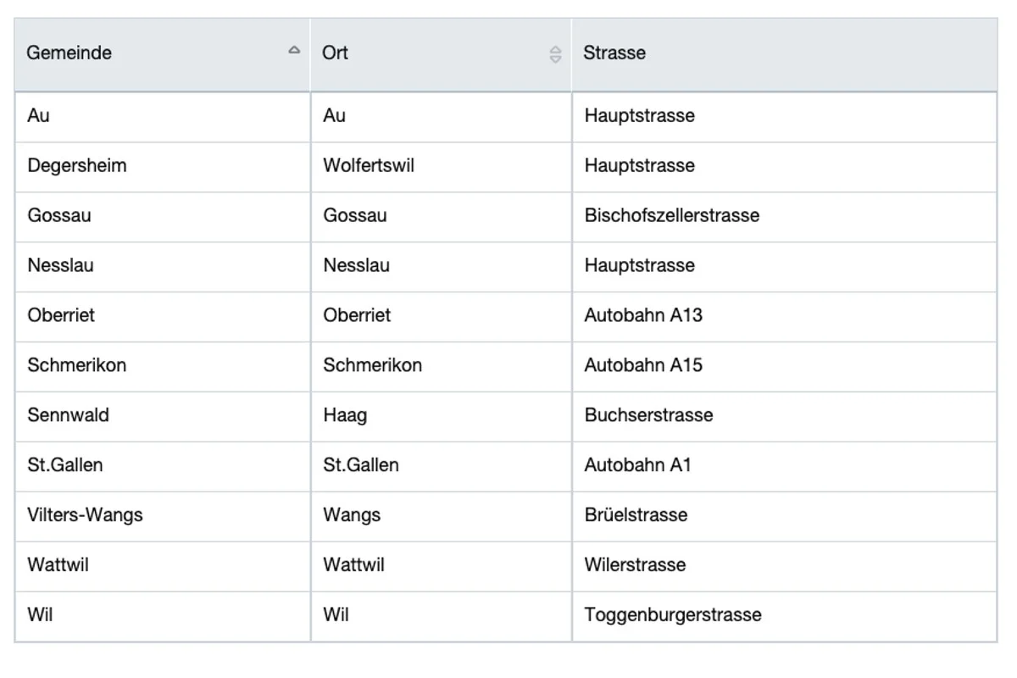Select the Autobahn A13 cell
The width and height of the screenshot is (1017, 678).
pos(785,316)
